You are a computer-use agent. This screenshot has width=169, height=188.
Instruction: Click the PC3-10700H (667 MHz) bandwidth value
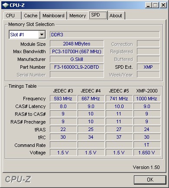[x=77, y=51]
